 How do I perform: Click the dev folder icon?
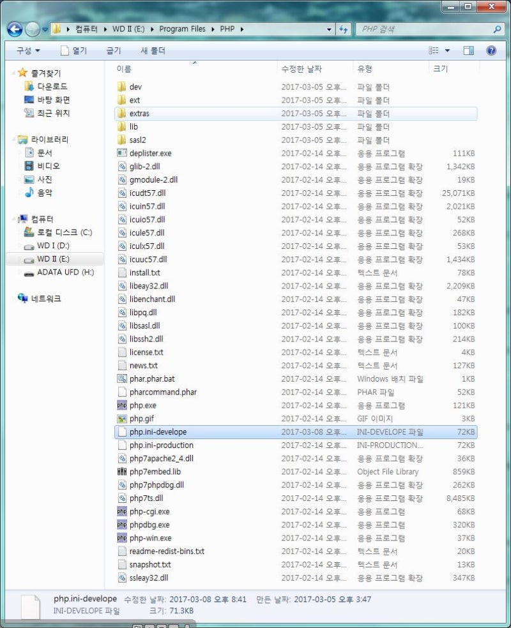[x=122, y=87]
